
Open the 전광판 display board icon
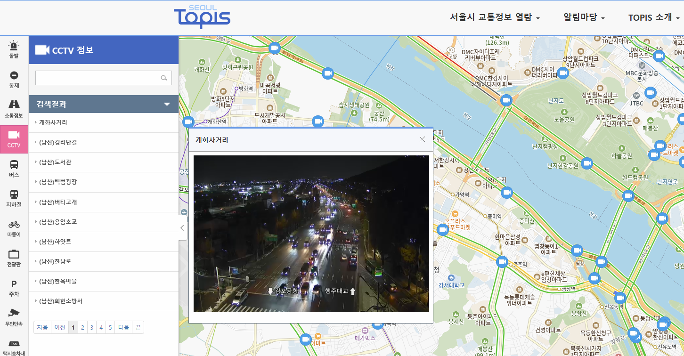14,257
